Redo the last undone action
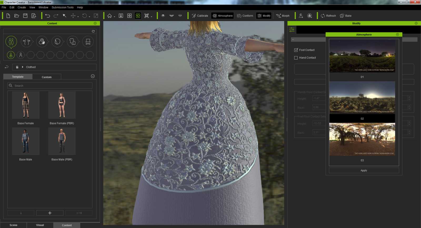 click(56, 16)
